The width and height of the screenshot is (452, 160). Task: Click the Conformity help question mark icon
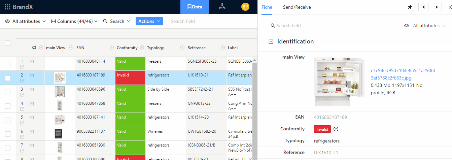[x=336, y=129]
